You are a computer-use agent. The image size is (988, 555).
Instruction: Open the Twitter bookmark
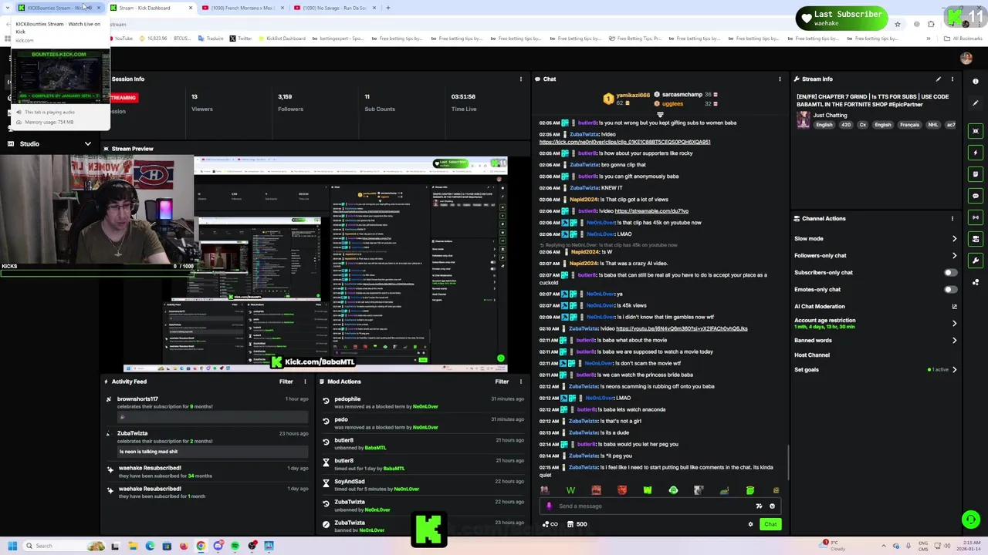(241, 39)
